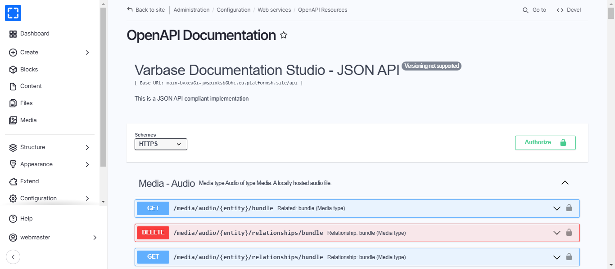Expand the webmaster user menu
Viewport: 615px width, 269px height.
(x=95, y=237)
